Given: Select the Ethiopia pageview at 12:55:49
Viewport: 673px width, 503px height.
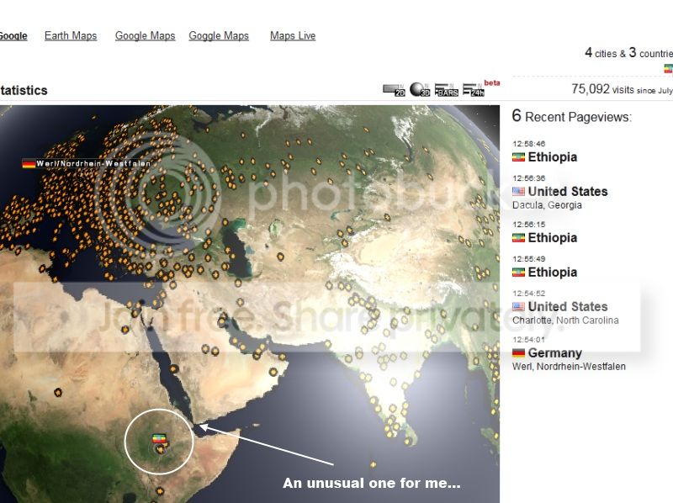Looking at the screenshot, I should coord(553,272).
